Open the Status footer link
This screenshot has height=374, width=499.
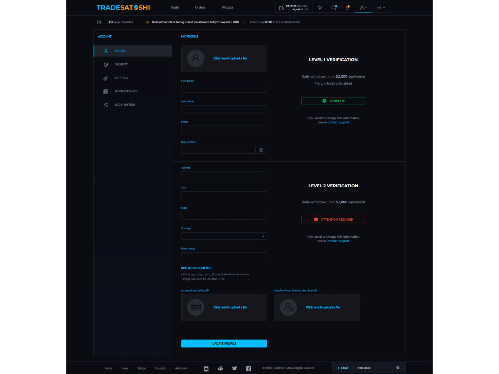click(x=142, y=368)
